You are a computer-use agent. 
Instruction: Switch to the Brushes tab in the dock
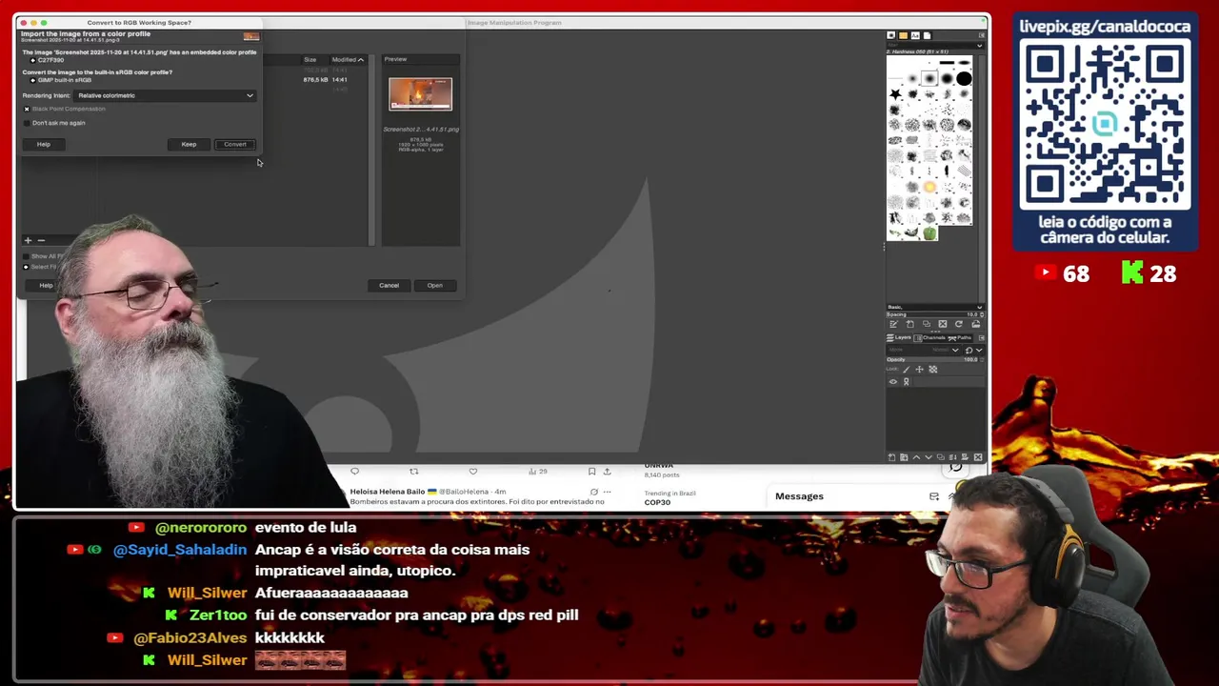coord(891,35)
